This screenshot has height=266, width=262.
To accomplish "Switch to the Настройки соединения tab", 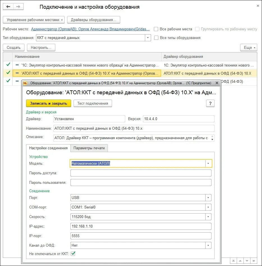I will 48,148.
